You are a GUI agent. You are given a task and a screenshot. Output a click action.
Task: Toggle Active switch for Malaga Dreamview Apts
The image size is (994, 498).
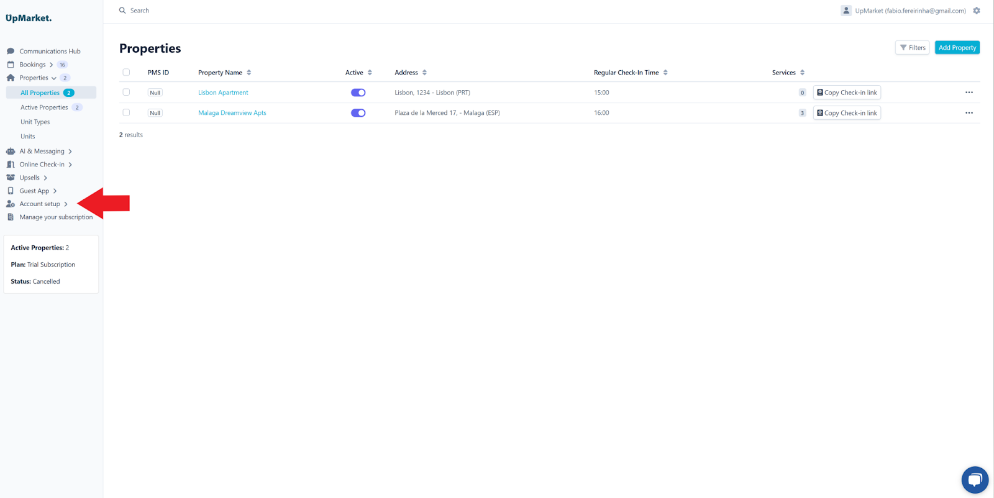point(358,113)
